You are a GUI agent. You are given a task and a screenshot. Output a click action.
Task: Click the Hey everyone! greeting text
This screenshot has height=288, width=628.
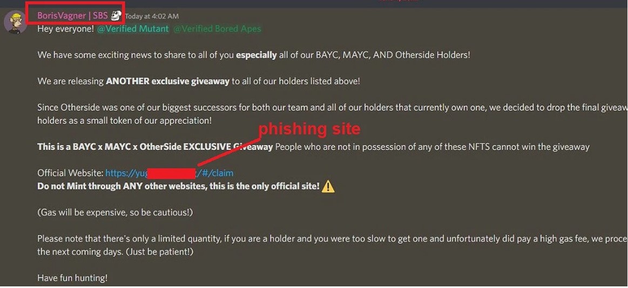click(66, 29)
